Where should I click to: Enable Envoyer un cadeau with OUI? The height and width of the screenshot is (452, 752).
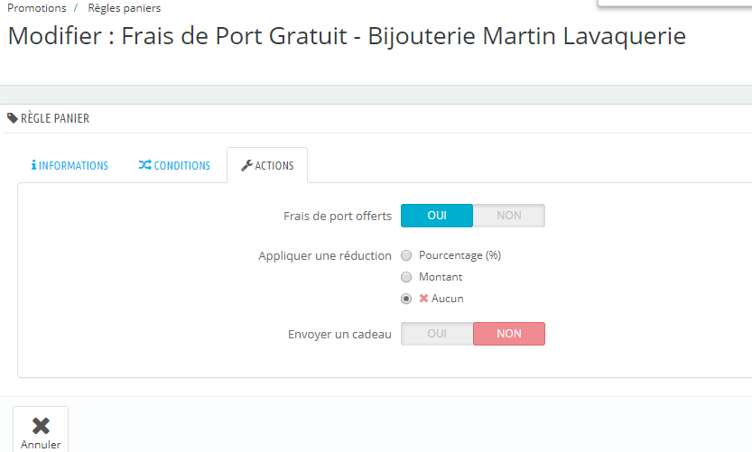tap(437, 334)
